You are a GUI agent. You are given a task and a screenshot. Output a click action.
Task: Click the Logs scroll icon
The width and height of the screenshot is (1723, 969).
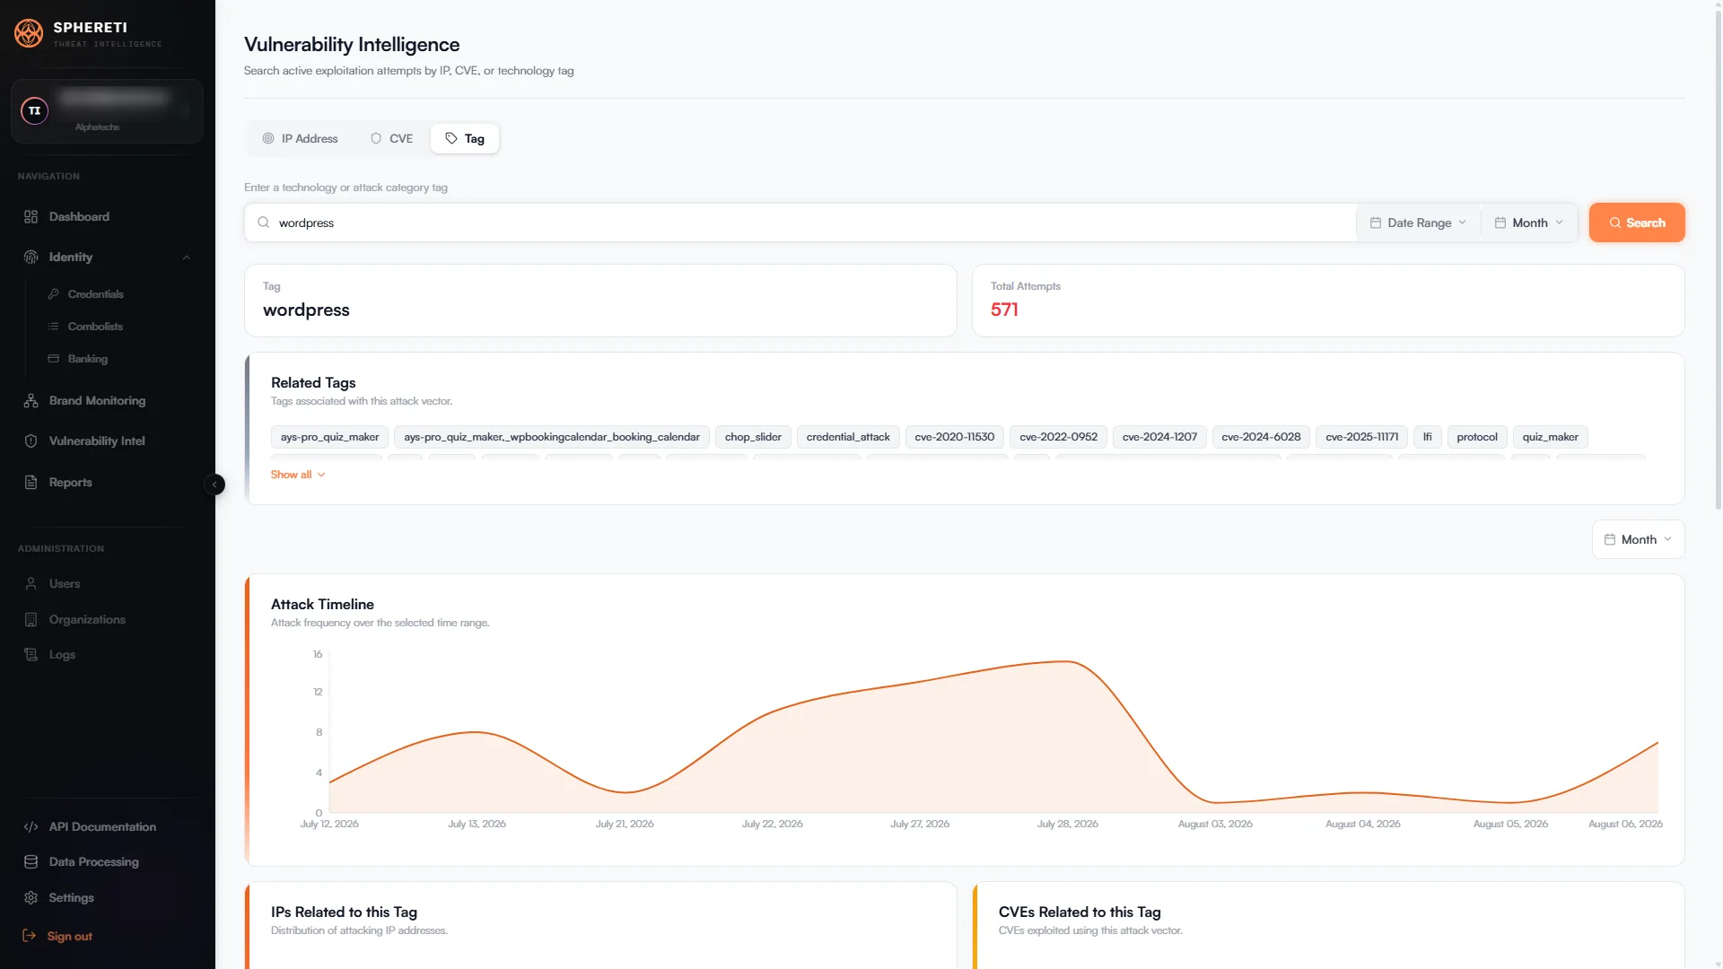click(31, 654)
